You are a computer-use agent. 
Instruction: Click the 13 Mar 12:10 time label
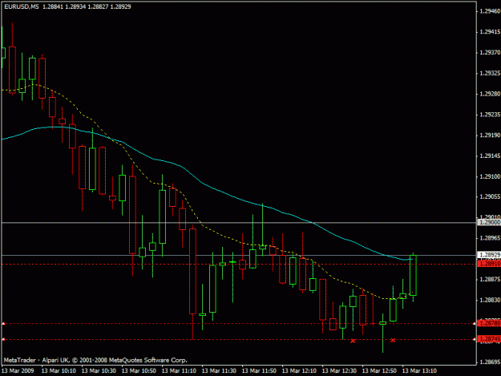coord(299,371)
